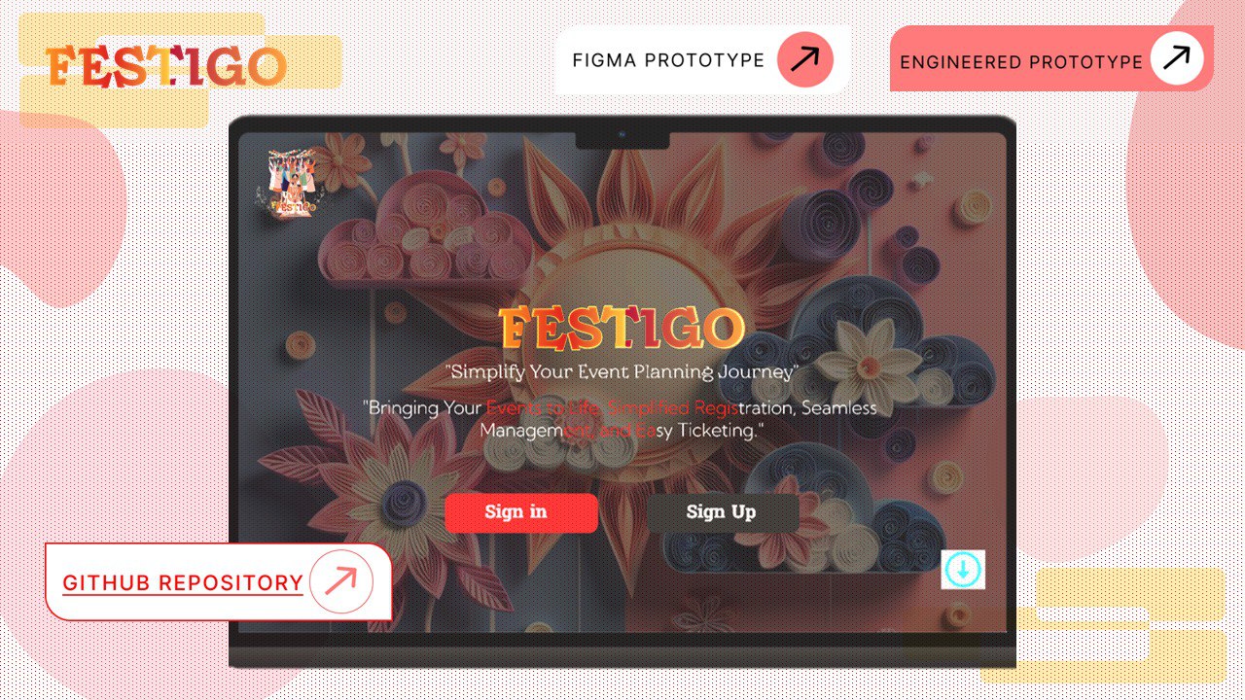
Task: Click the "Bringing Your Events to Life" description text
Action: [x=622, y=419]
